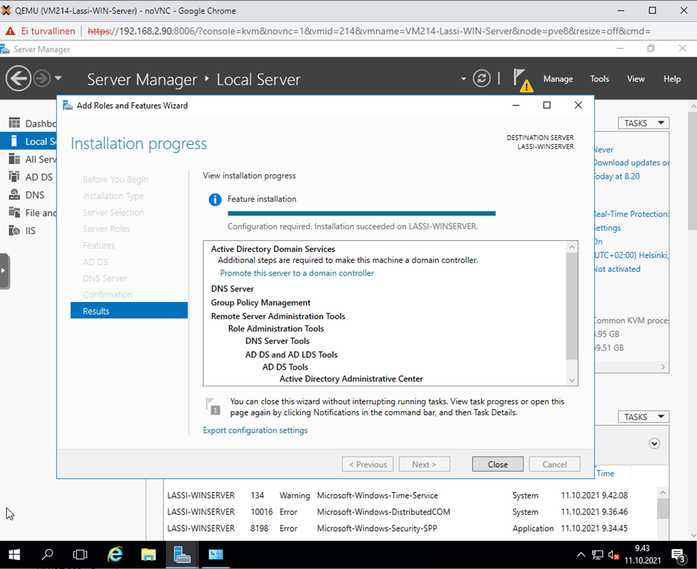Screen dimensions: 697x569
Task: Open Action Center notifications icon
Action: 679,555
